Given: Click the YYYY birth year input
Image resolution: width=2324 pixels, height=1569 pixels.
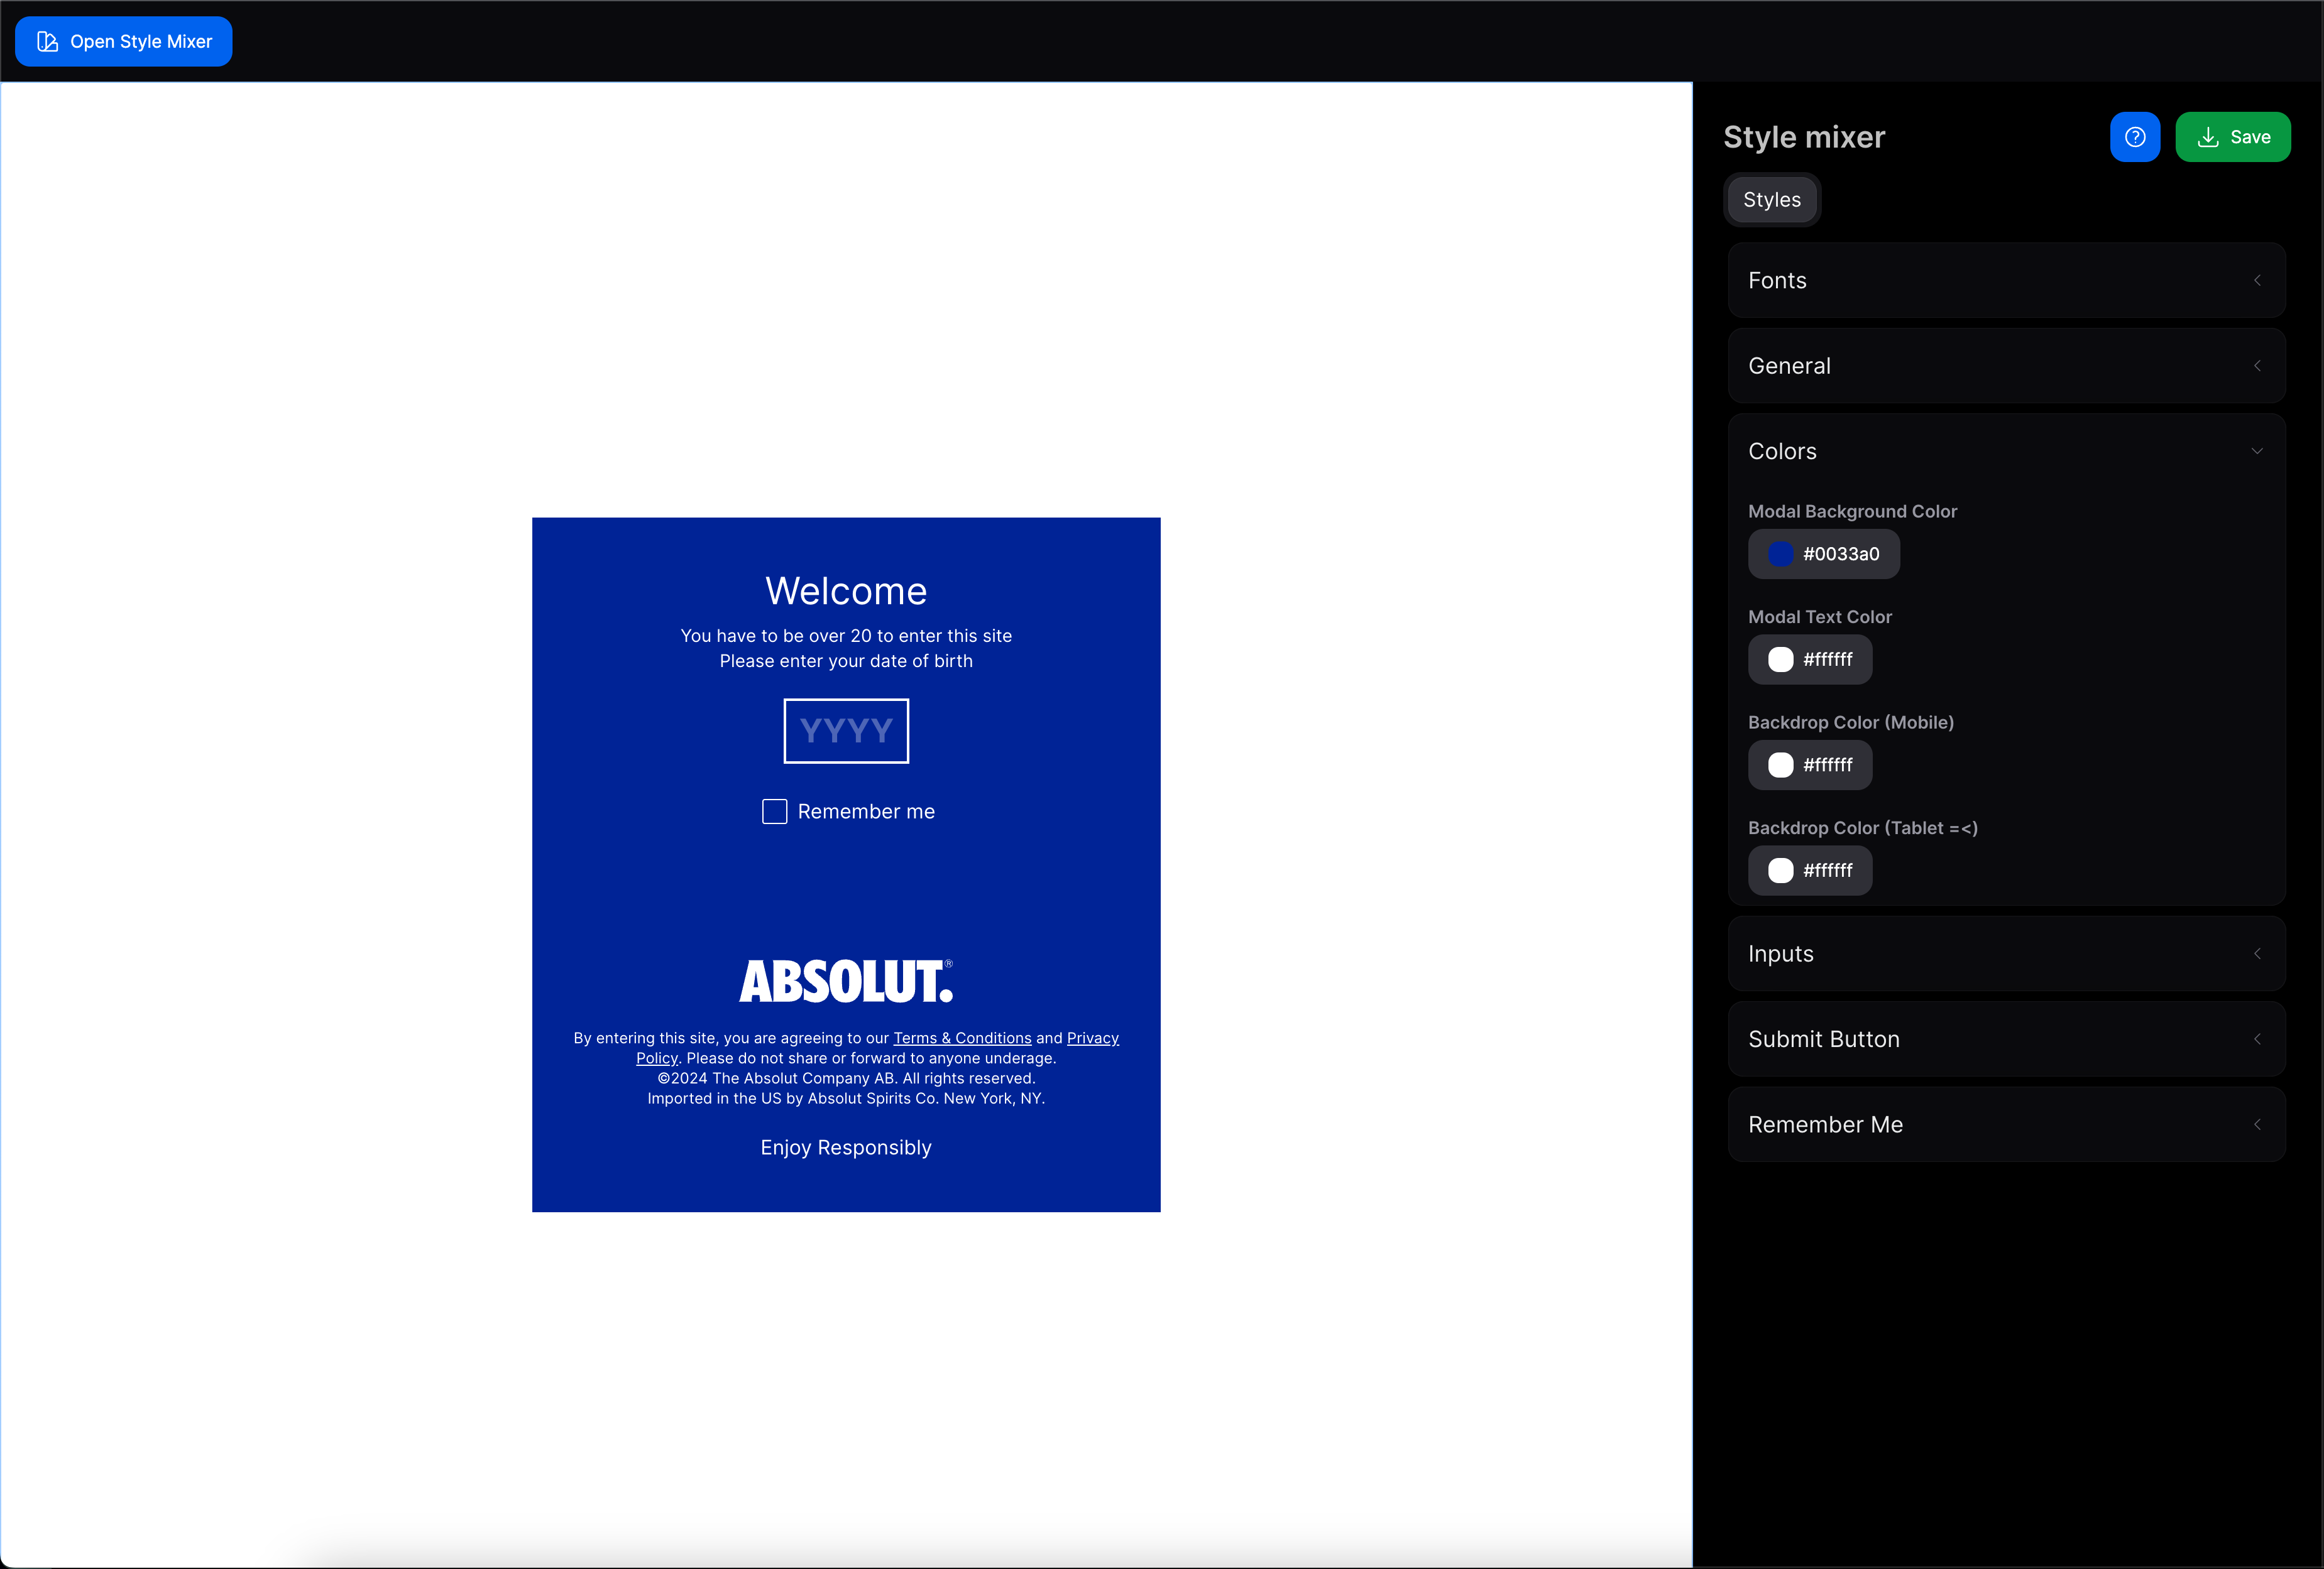Looking at the screenshot, I should click(846, 730).
